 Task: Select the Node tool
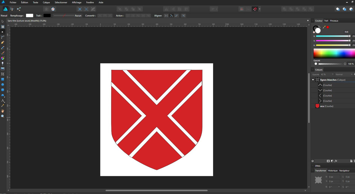coord(2,32)
